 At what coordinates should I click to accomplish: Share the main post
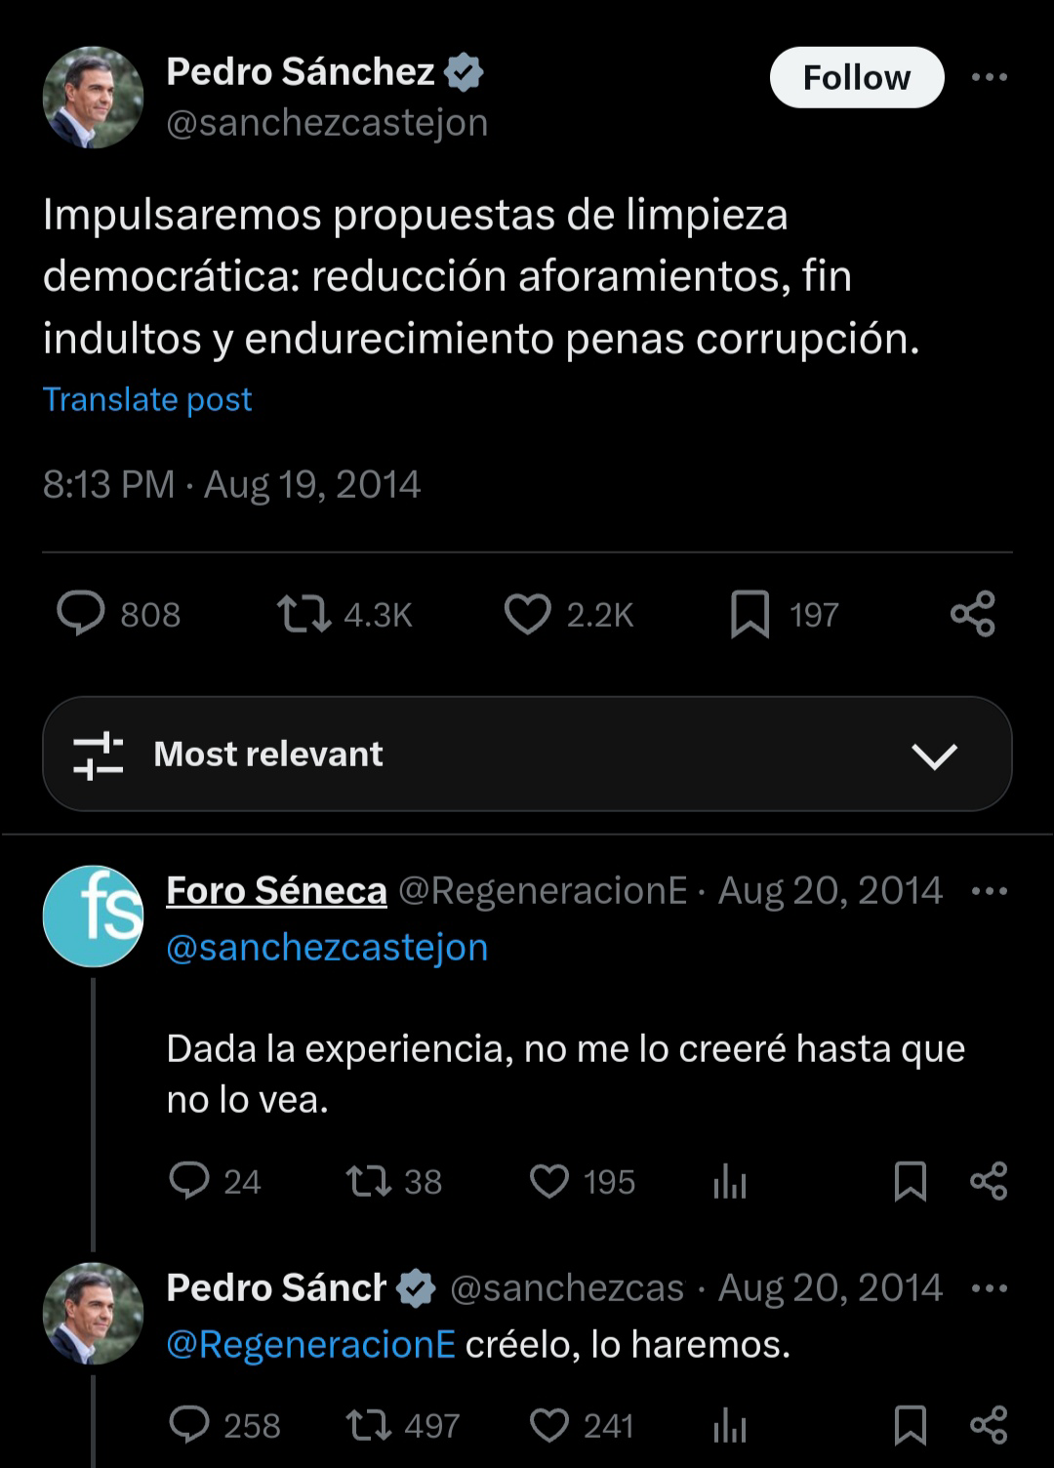pyautogui.click(x=973, y=615)
